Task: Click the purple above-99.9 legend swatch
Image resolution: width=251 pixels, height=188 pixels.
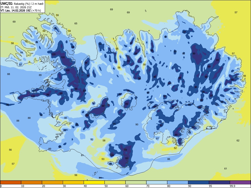Action: tap(240, 182)
